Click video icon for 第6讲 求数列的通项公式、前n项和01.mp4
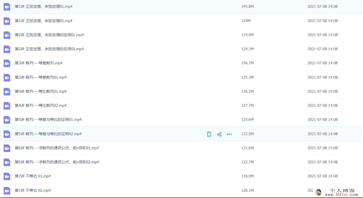The height and width of the screenshot is (198, 363). tap(7, 148)
